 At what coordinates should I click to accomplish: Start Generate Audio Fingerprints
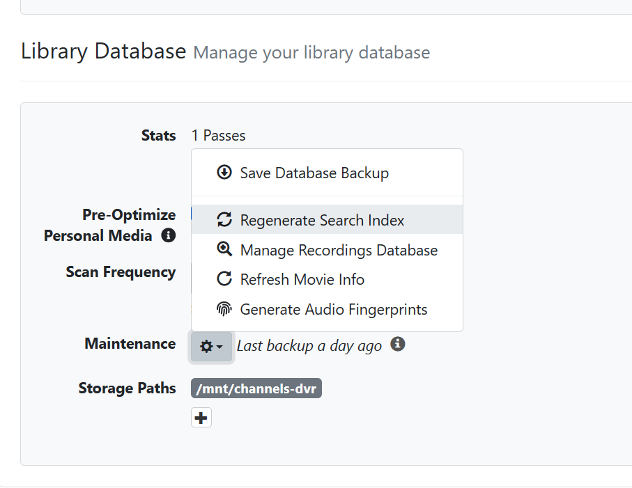(333, 309)
